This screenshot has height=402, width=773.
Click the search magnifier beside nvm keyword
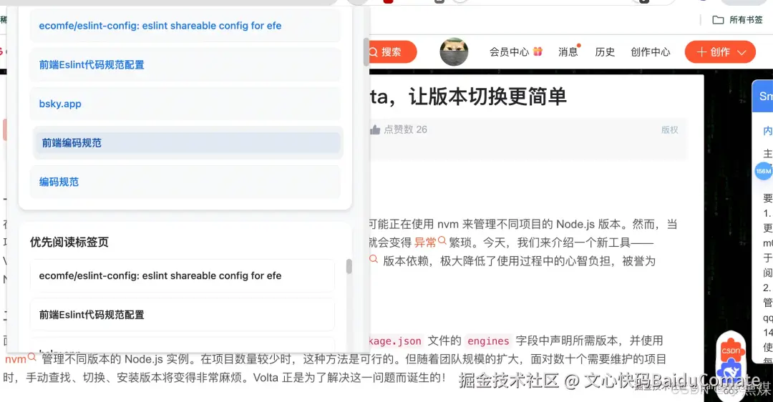32,357
